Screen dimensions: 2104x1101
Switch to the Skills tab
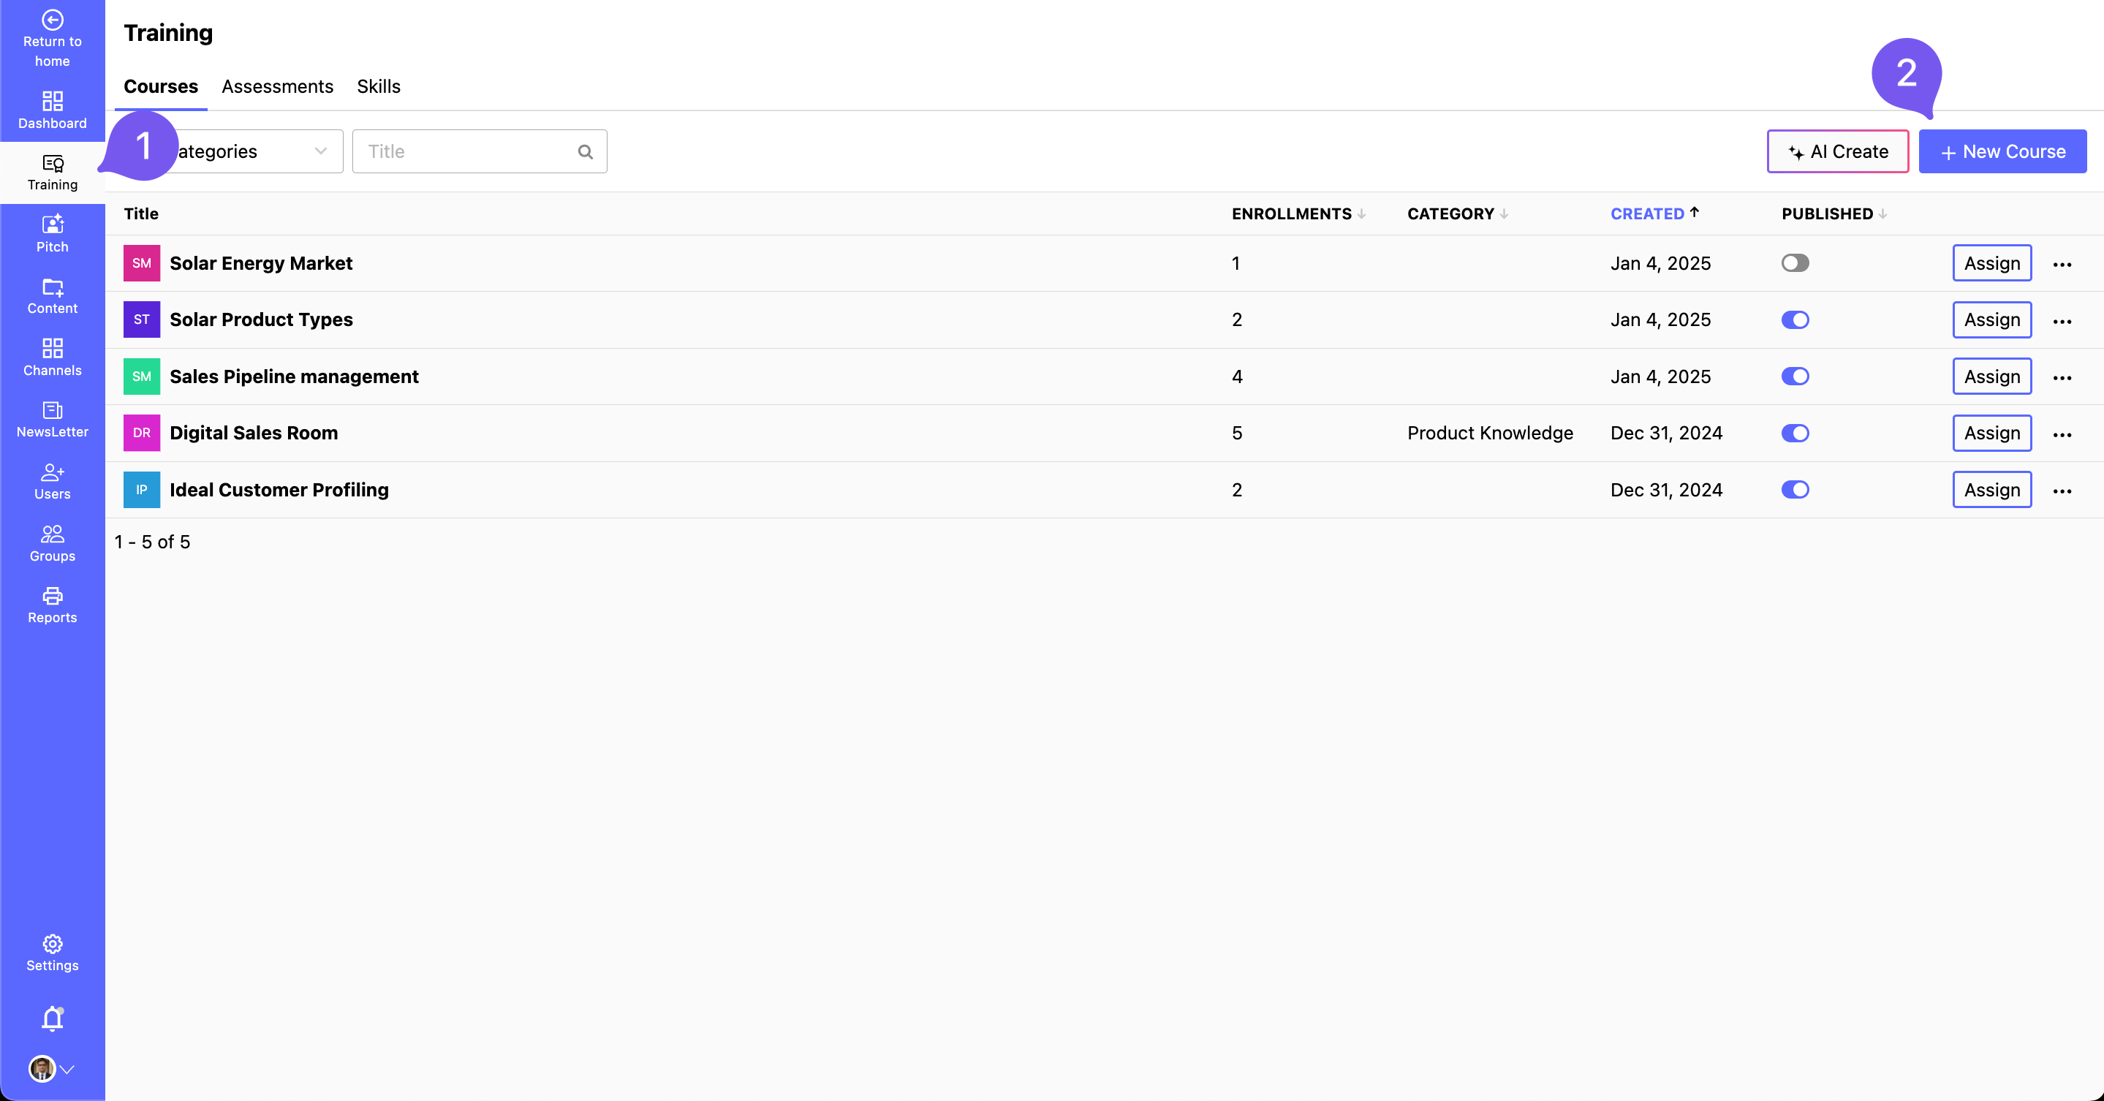click(378, 86)
